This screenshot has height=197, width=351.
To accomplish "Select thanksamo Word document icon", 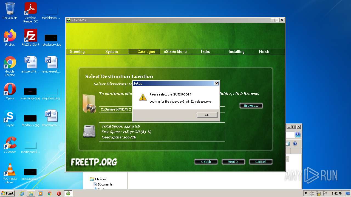I will click(51, 118).
